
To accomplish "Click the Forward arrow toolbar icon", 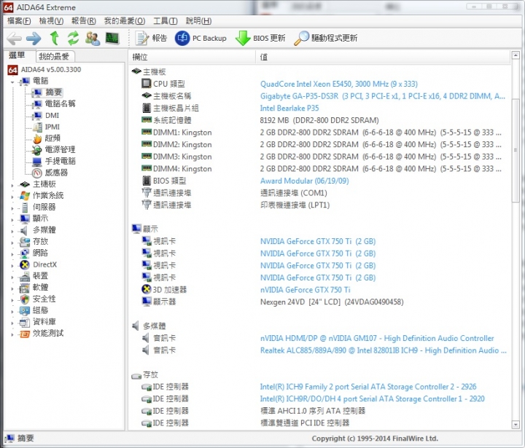I will pos(34,39).
